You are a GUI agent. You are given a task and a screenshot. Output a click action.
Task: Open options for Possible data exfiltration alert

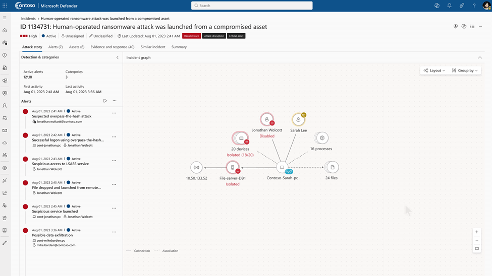(x=114, y=232)
